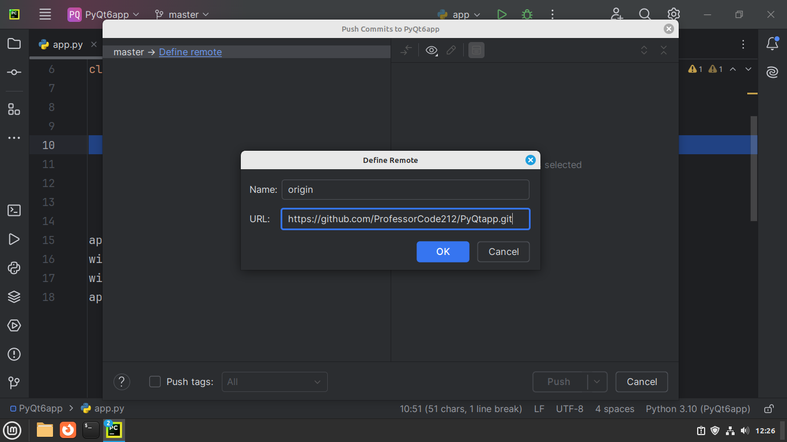787x442 pixels.
Task: Open Code With Me icon
Action: pos(617,14)
